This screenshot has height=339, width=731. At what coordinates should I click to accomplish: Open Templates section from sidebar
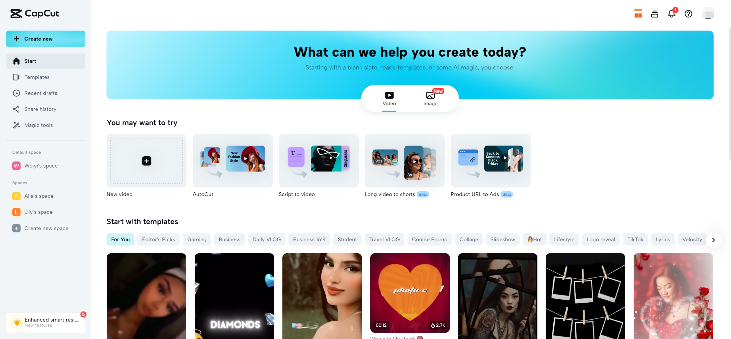click(37, 77)
